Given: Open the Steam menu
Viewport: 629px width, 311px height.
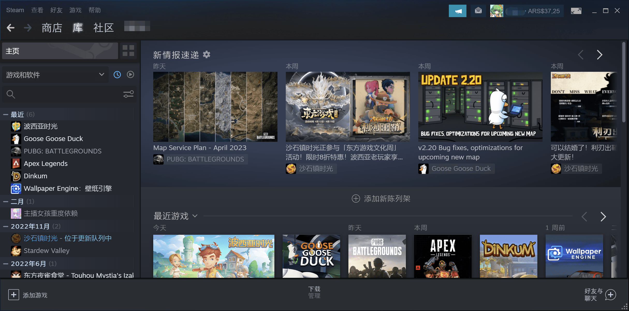Looking at the screenshot, I should coord(15,10).
